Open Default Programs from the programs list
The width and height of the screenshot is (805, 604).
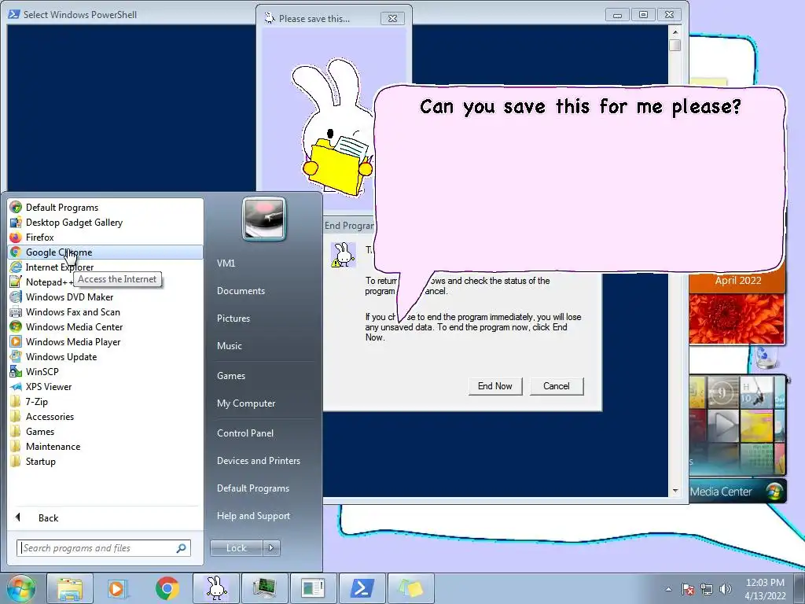pyautogui.click(x=105, y=208)
